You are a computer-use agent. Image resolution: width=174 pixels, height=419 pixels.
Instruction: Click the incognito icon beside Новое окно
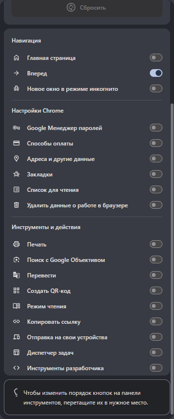pos(16,89)
